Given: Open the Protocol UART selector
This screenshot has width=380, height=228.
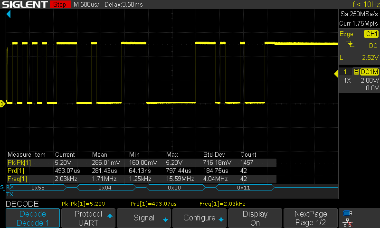Looking at the screenshot, I should pyautogui.click(x=88, y=218).
